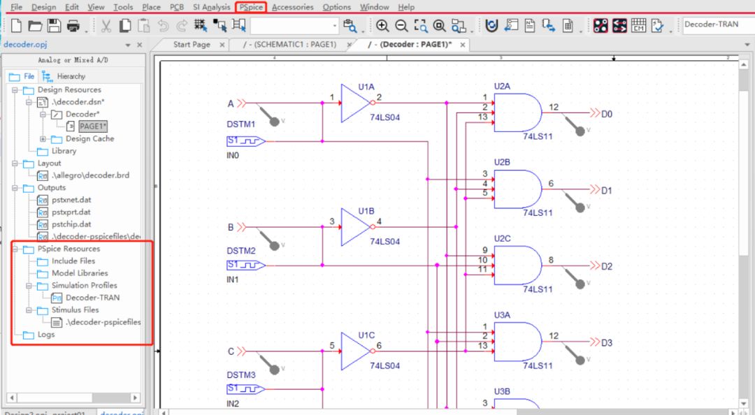Viewport: 755px width, 415px height.
Task: Create netlist via toolbar icon
Action: coord(530,25)
